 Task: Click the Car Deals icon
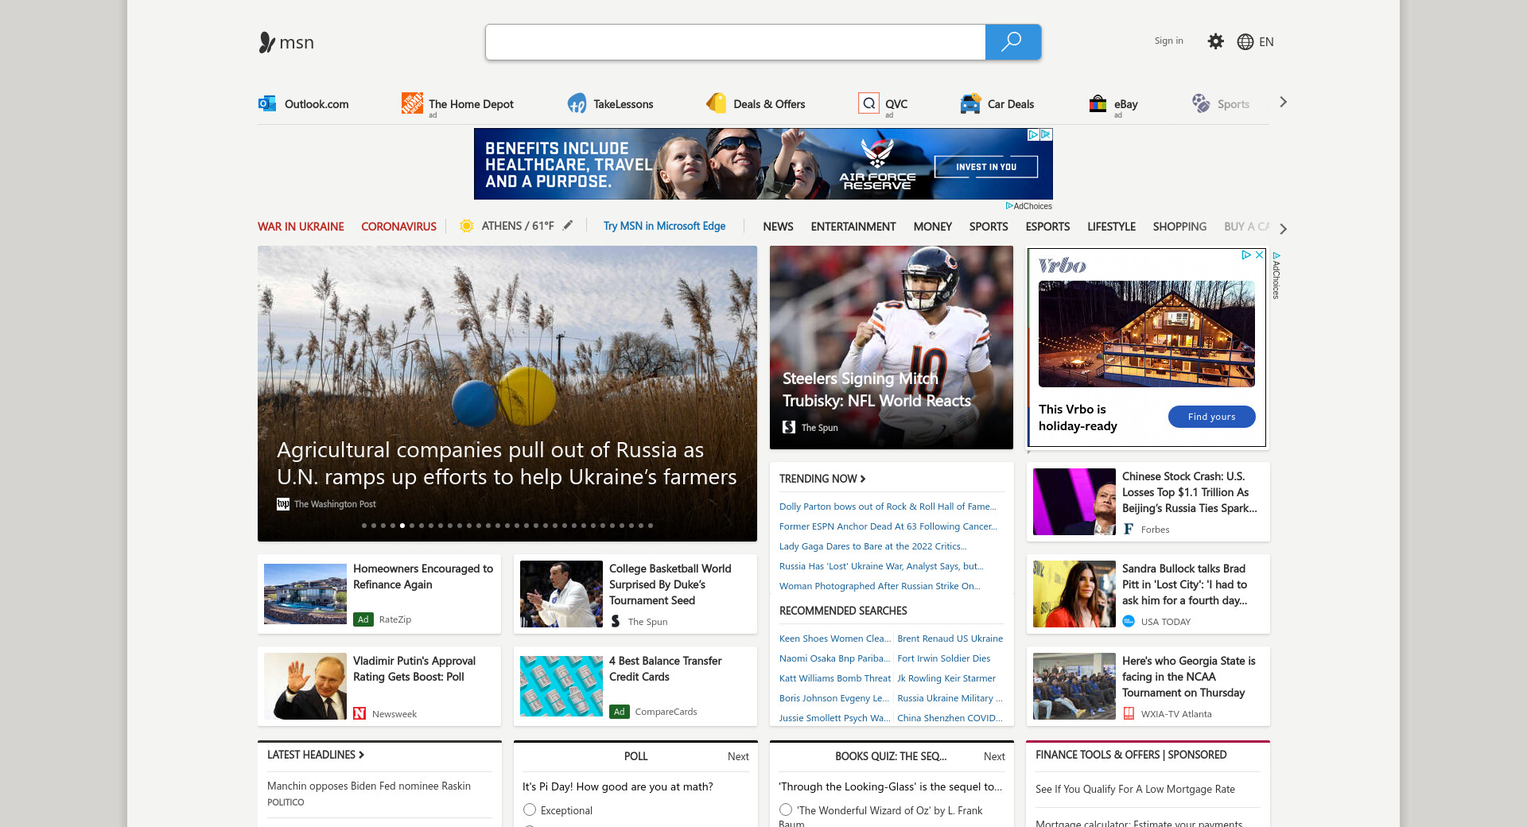point(970,103)
